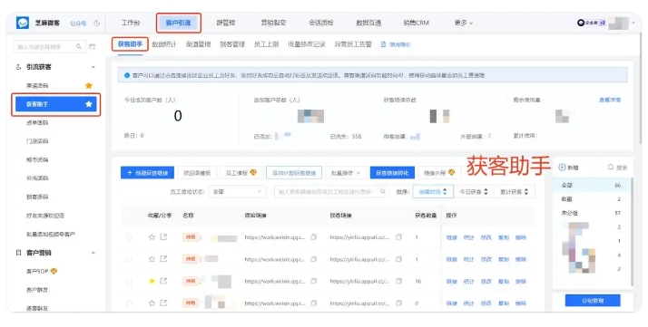The image size is (648, 327).
Task: Click the link search field magnifier icon
Action: click(383, 192)
